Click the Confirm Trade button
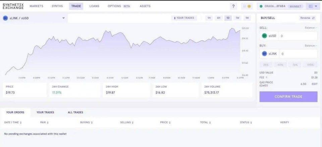The width and height of the screenshot is (322, 147). point(288,97)
